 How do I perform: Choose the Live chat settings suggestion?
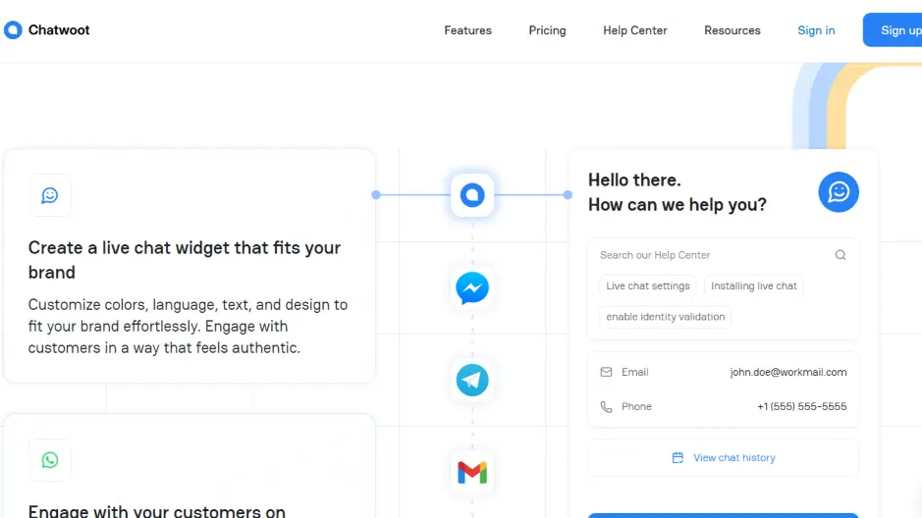pyautogui.click(x=648, y=286)
